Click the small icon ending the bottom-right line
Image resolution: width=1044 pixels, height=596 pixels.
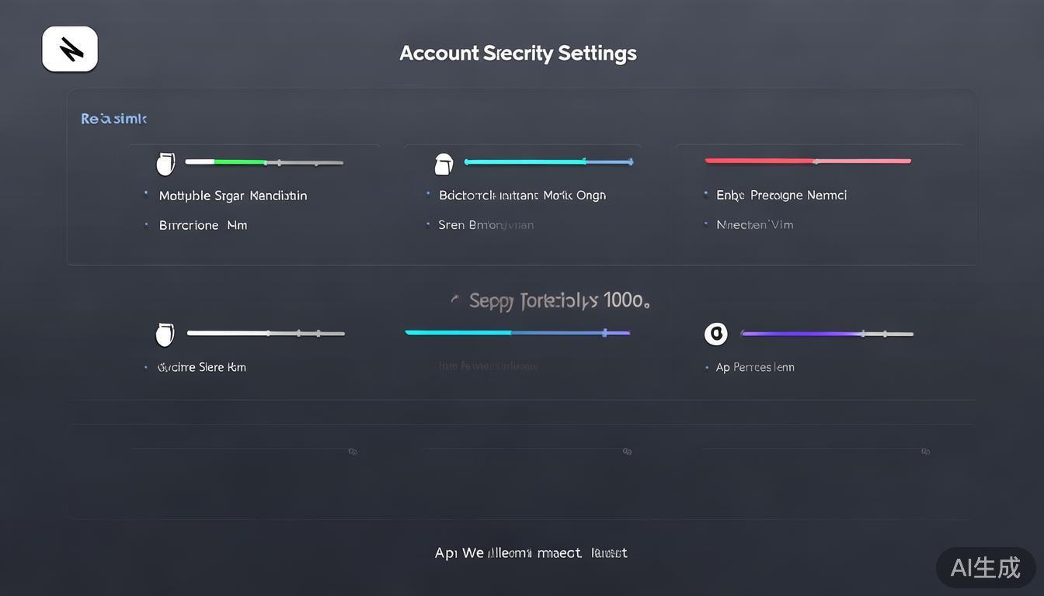[925, 451]
